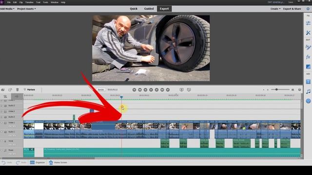Go to next edit point button
The width and height of the screenshot is (312, 175).
click(168, 89)
